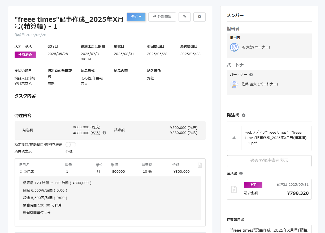
Task: Click the help question mark beside パートナー
Action: click(251, 74)
